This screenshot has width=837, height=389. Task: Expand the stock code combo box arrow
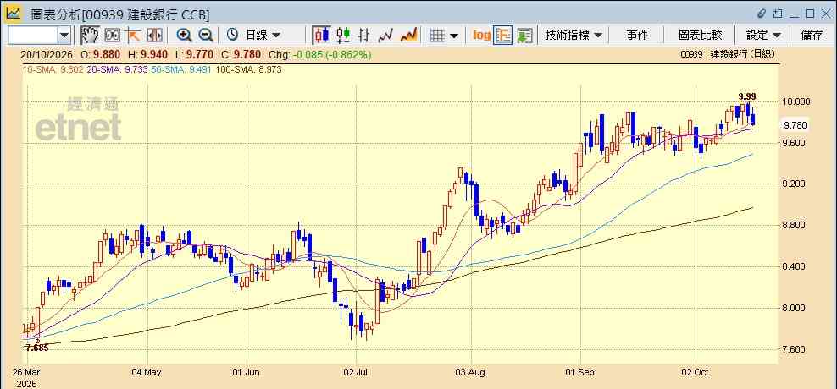[64, 36]
